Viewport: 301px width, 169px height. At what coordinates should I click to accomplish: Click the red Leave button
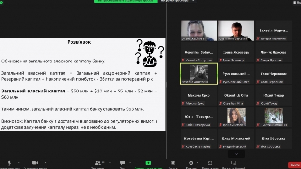(294, 165)
